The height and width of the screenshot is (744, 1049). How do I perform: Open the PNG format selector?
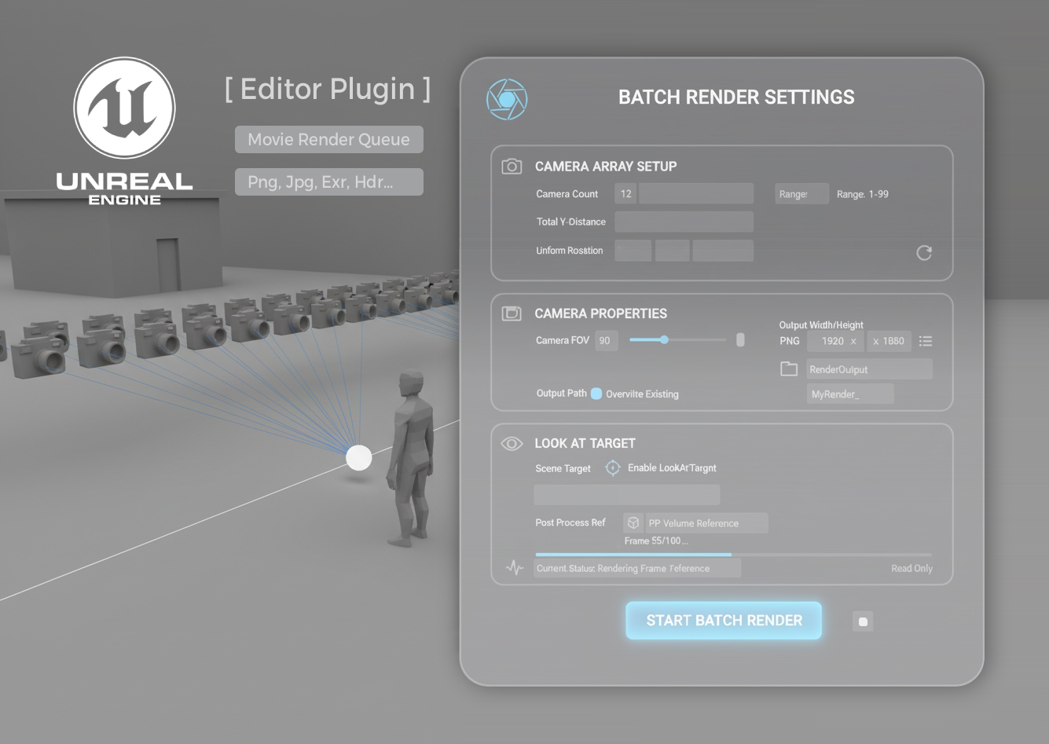pyautogui.click(x=790, y=341)
